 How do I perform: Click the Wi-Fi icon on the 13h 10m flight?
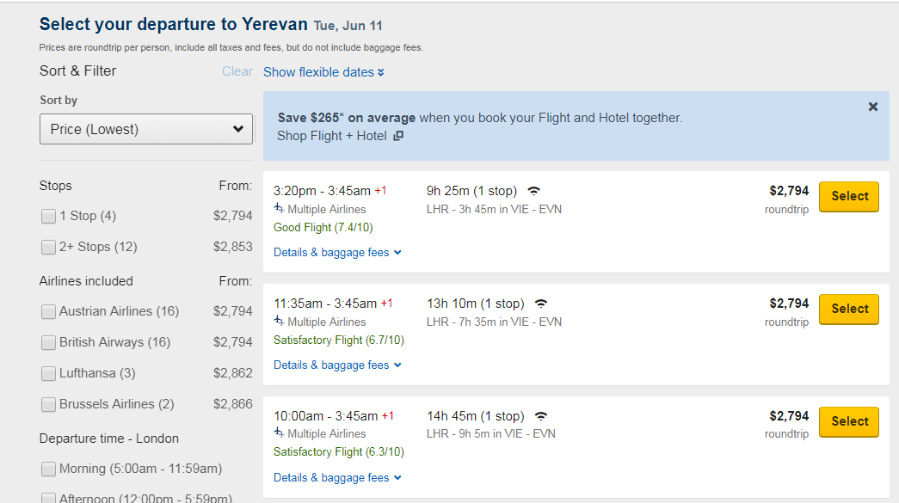coord(540,304)
